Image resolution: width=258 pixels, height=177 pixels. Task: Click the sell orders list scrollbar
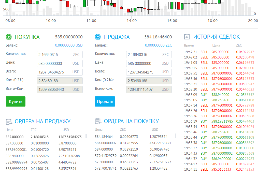86,136
